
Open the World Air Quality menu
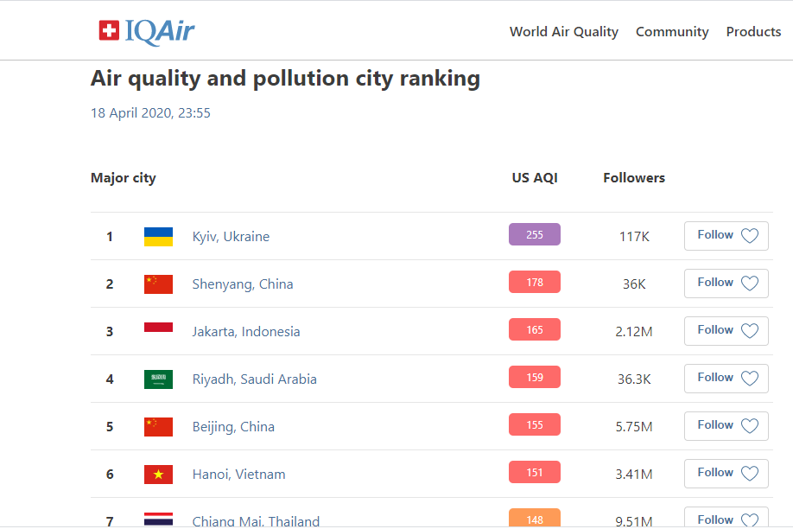click(563, 32)
